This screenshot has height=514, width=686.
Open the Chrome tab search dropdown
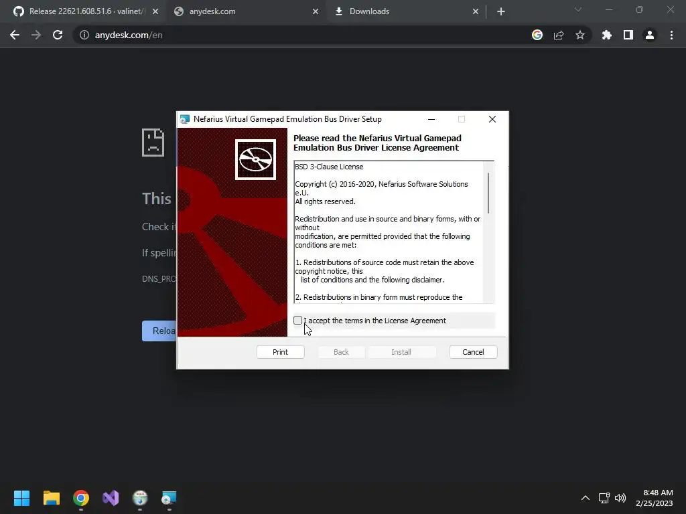[578, 9]
